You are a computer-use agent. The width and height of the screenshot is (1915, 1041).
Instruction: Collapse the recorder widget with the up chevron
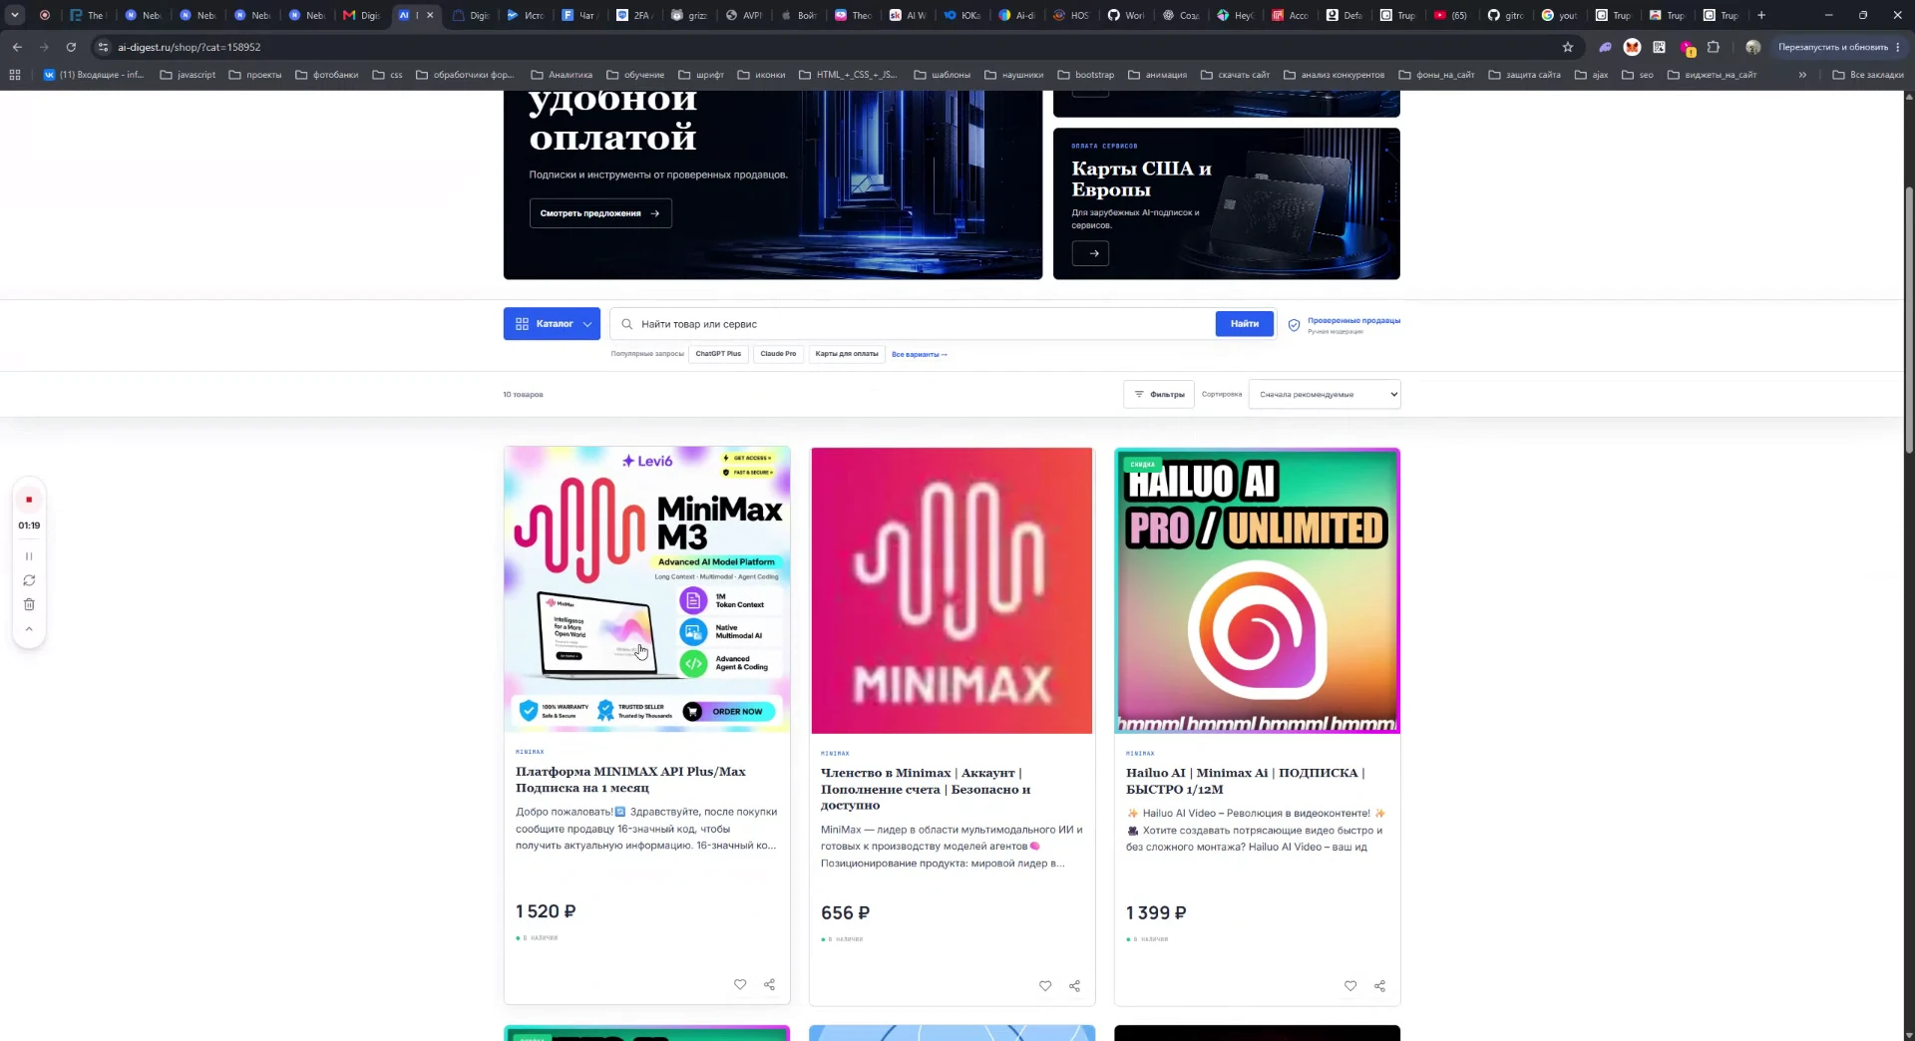click(29, 629)
